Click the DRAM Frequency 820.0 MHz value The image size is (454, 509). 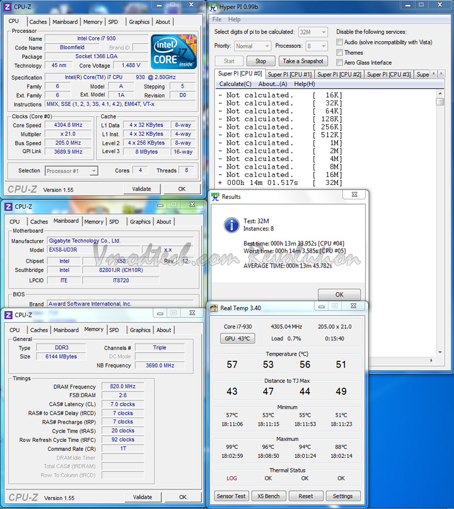point(122,386)
